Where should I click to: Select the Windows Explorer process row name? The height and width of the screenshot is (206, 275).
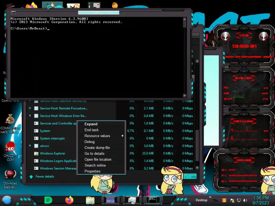click(x=53, y=153)
